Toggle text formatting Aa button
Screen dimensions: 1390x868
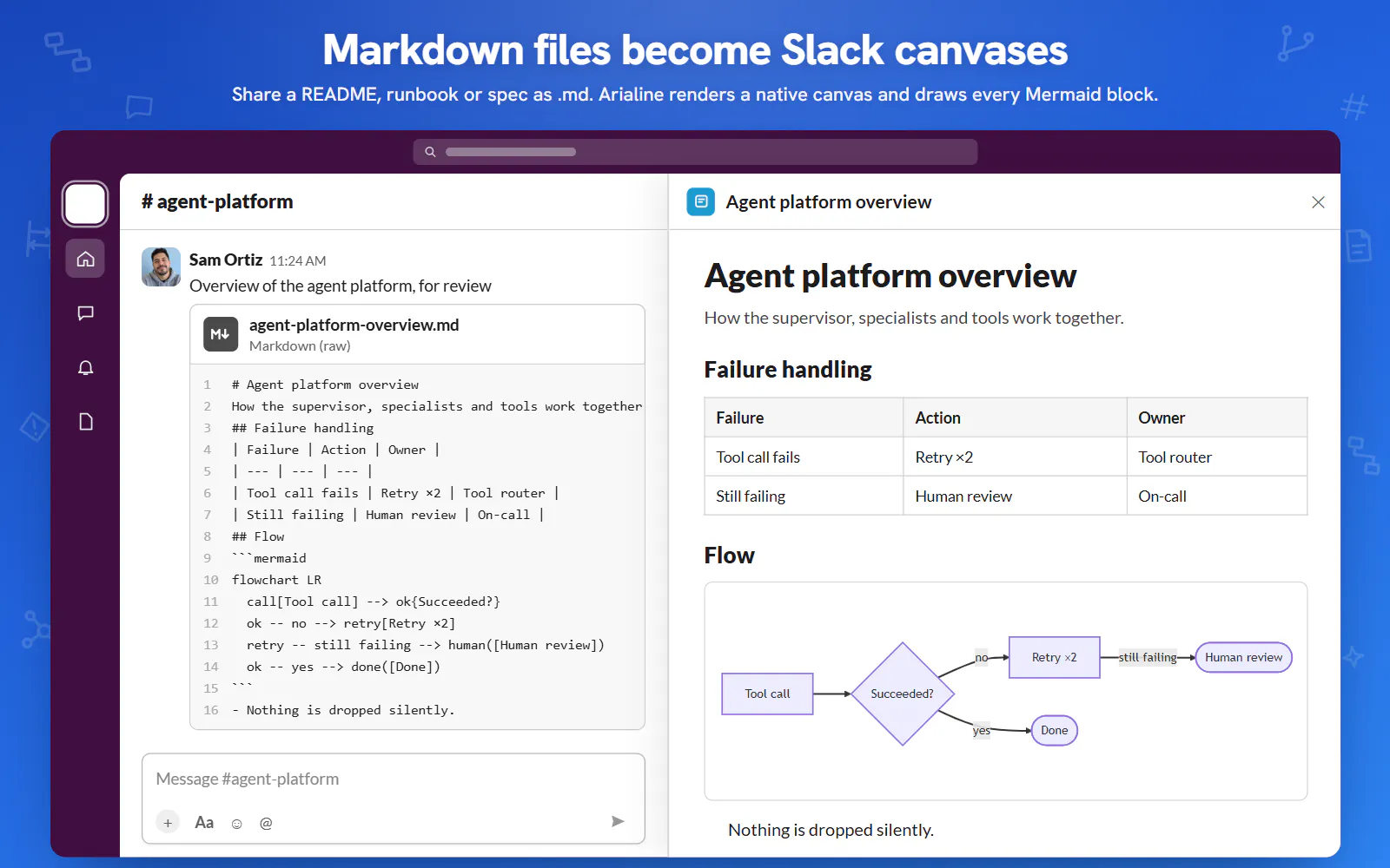[204, 822]
